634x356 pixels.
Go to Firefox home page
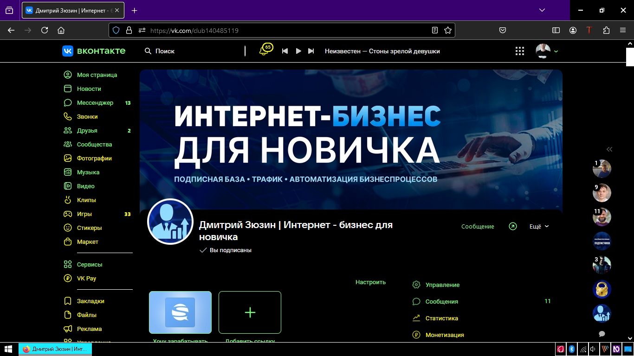point(61,30)
